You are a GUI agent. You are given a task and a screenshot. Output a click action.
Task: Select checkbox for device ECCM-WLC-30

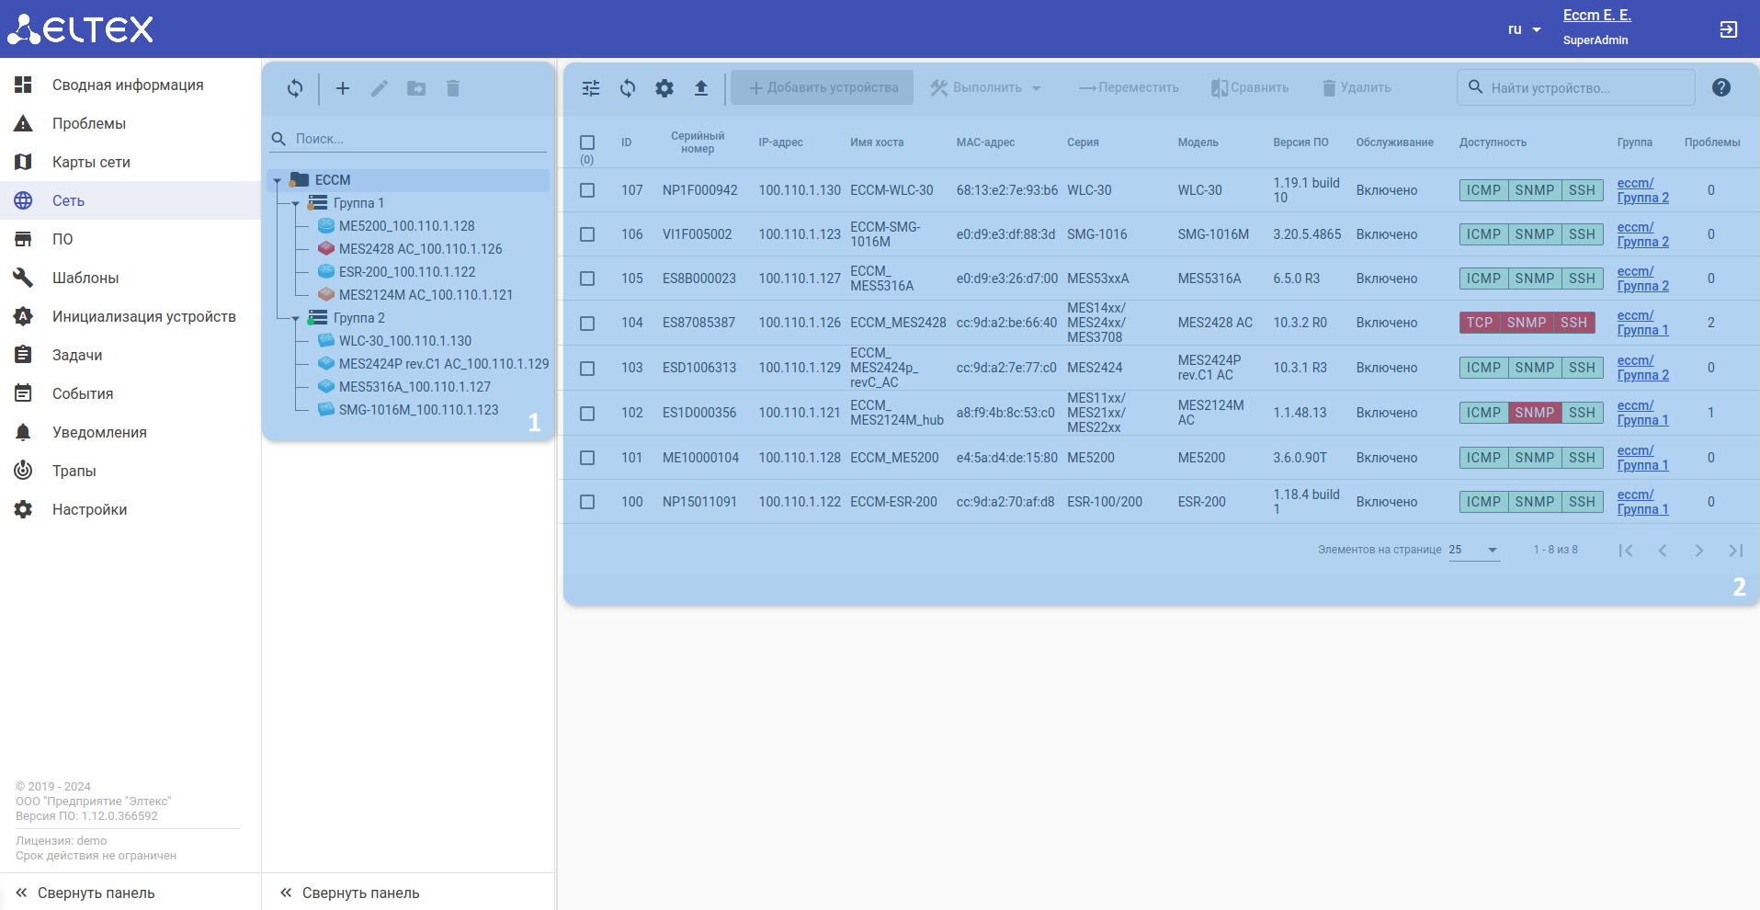tap(587, 190)
